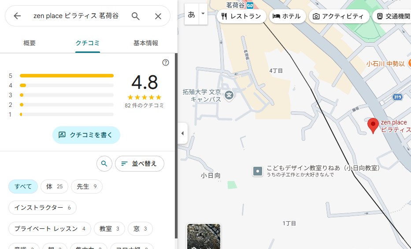Filter map by レストラン

(x=241, y=17)
